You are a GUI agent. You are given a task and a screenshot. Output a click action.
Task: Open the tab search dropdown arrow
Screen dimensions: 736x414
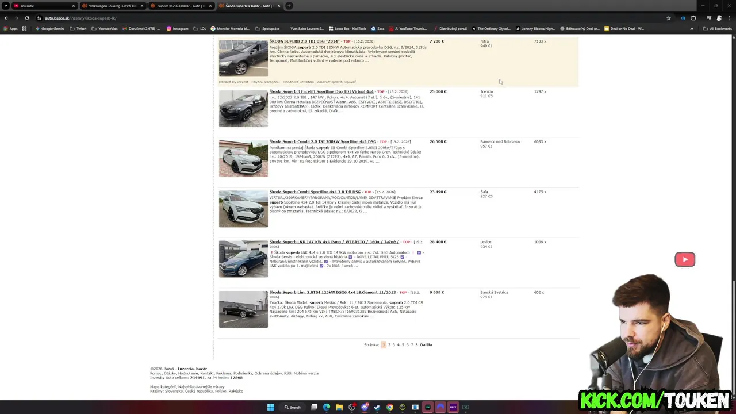[x=5, y=6]
